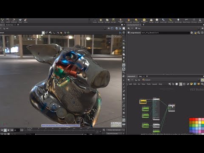204x153 pixels.
Task: Open the Help menu in network editor
Action: click(x=160, y=84)
